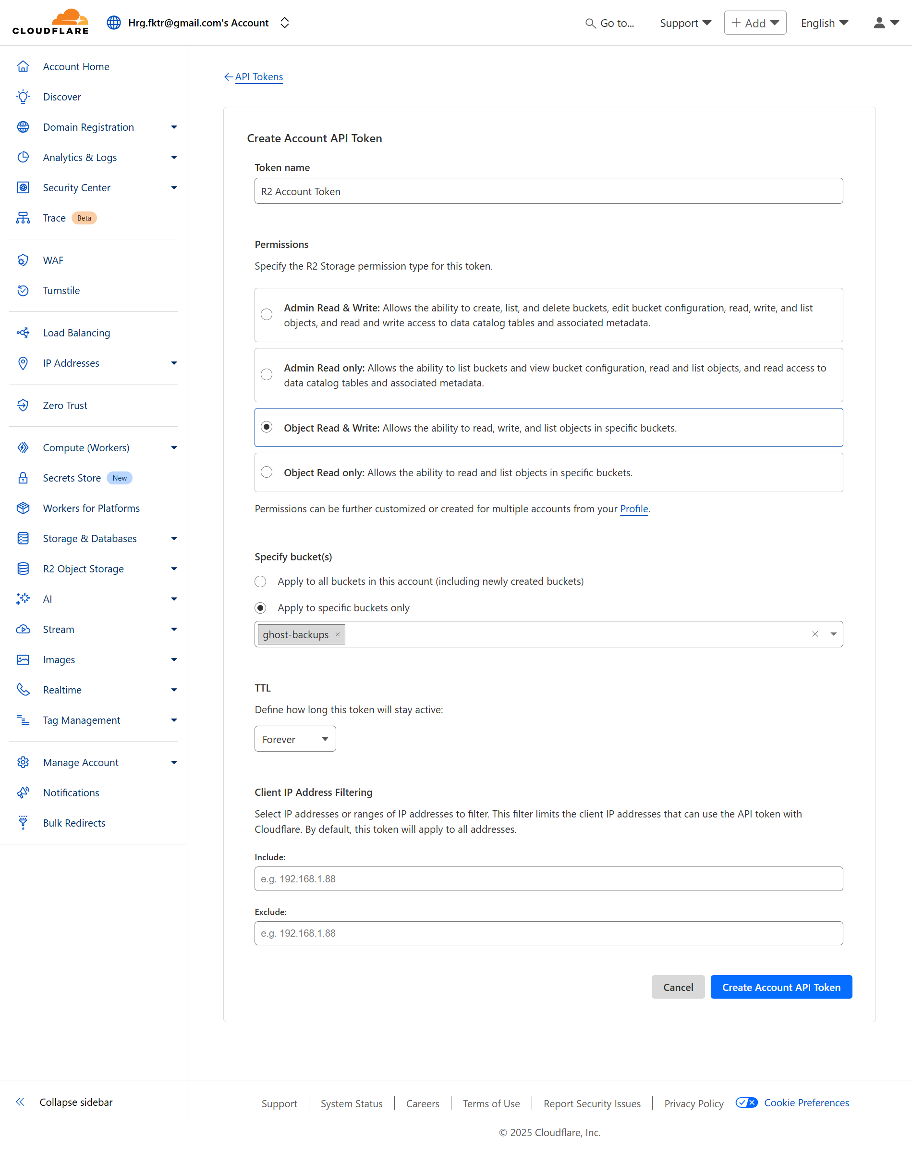Screen dimensions: 912x1151
Task: Click the Zero Trust icon
Action: click(23, 405)
